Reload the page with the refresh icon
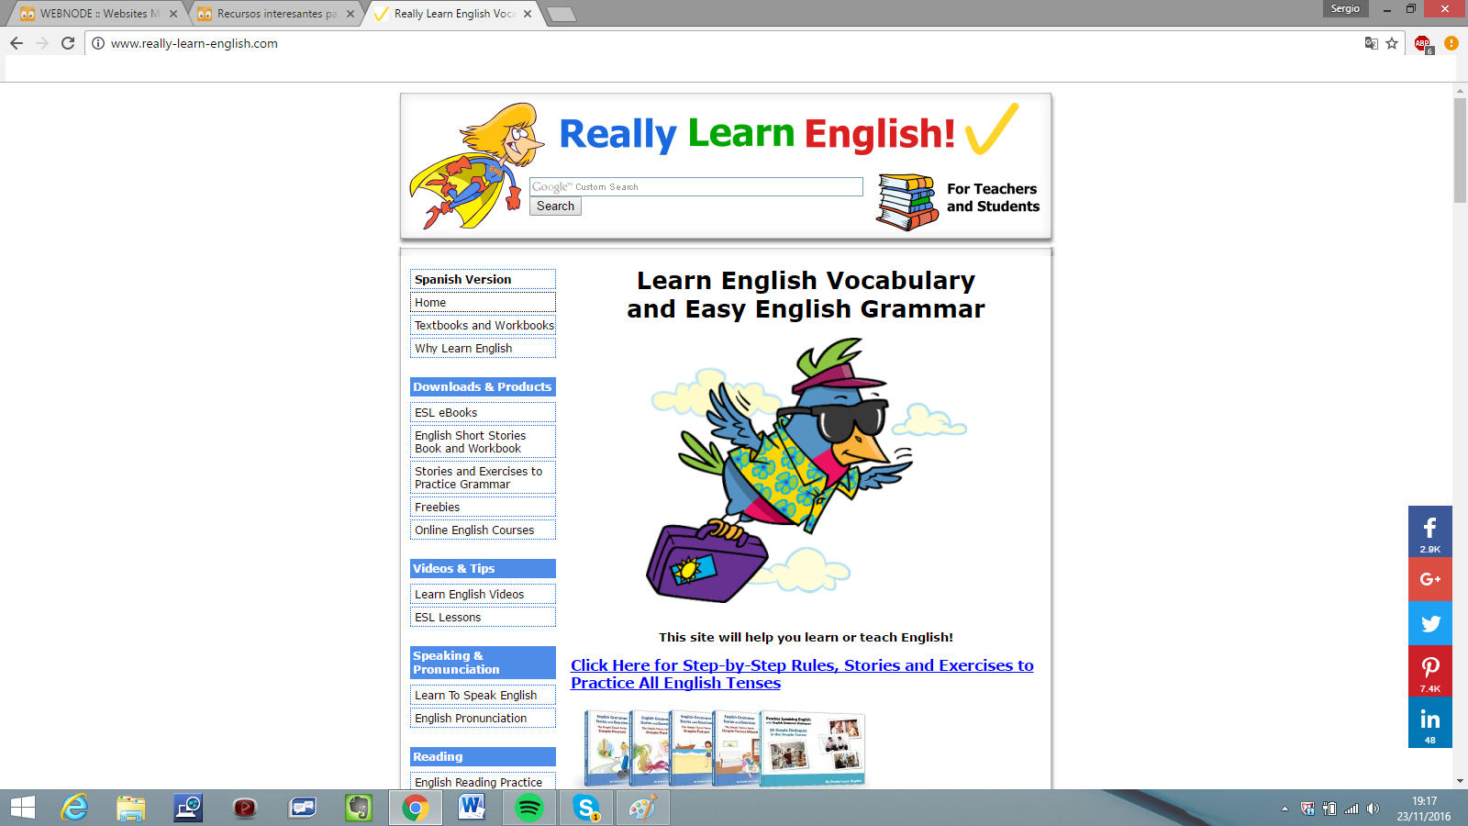1468x826 pixels. tap(68, 43)
